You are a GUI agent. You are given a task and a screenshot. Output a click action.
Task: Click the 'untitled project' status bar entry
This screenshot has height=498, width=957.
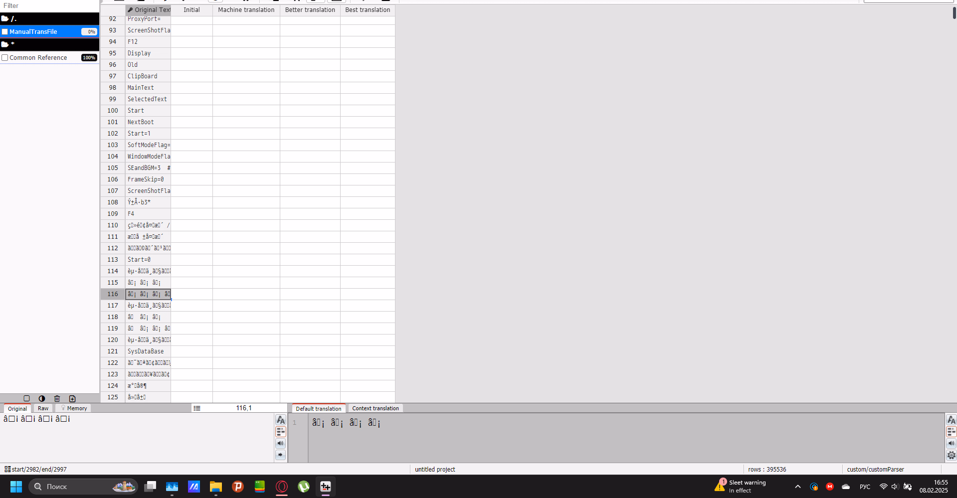tap(435, 469)
